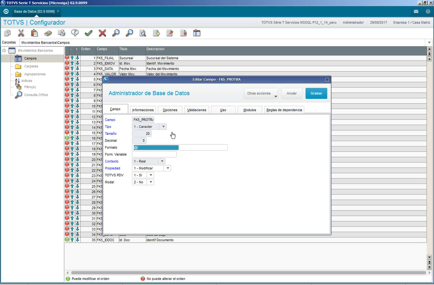Move FK5_FILIAL row up with arrow

click(x=72, y=58)
